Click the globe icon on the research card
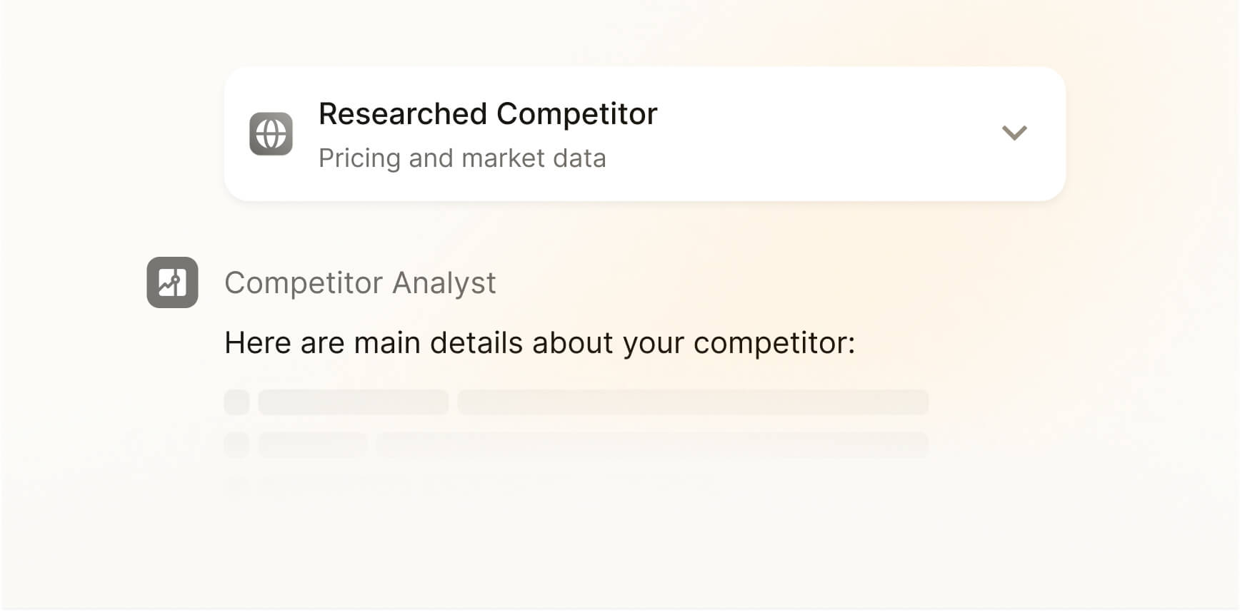 (271, 134)
